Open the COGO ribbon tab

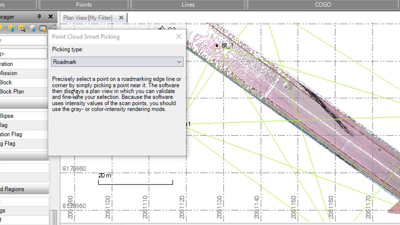pyautogui.click(x=323, y=5)
